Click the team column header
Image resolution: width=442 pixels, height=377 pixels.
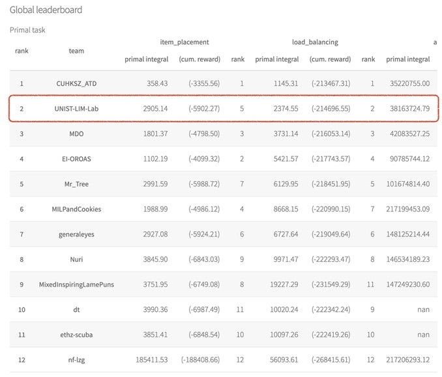pos(76,51)
